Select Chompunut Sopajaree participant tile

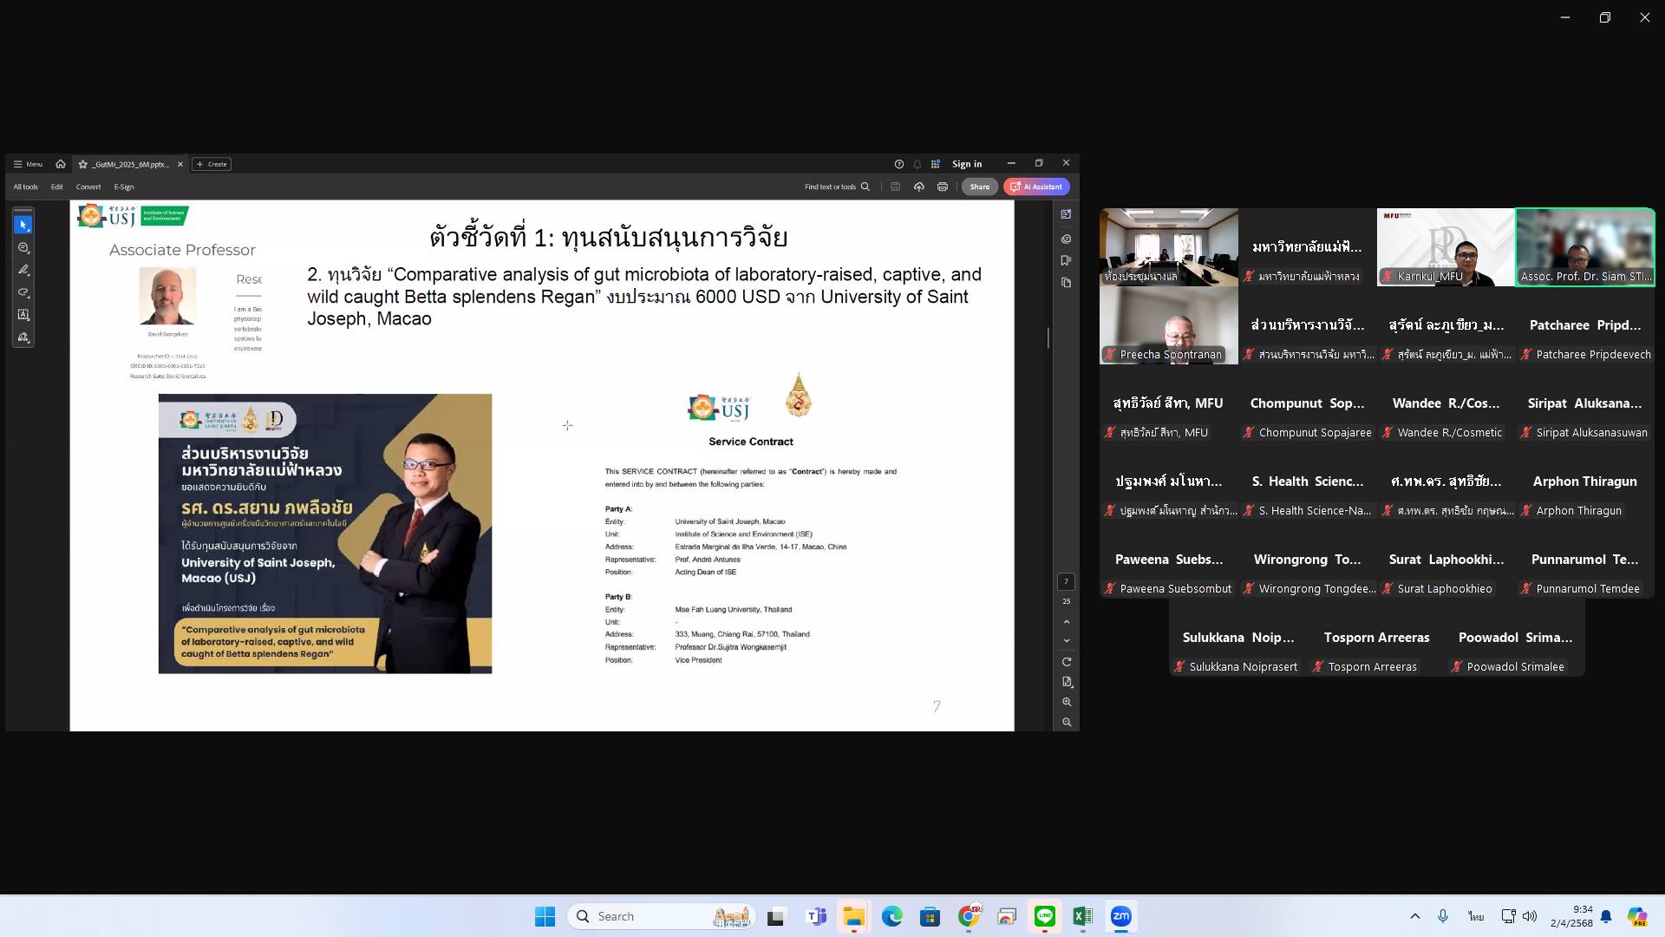(x=1308, y=403)
